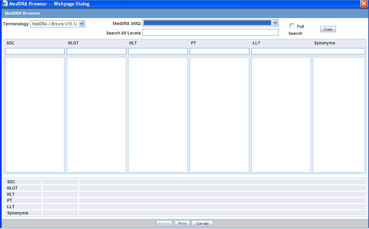Click the disabled Export button

(164, 224)
